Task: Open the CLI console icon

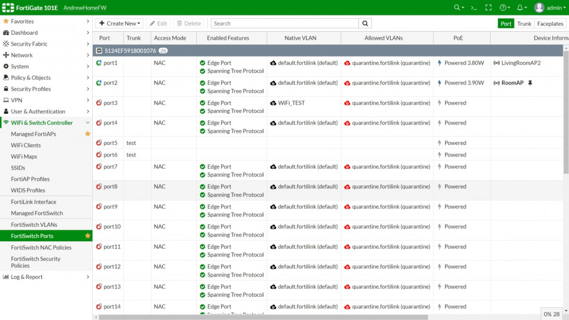Action: click(x=473, y=8)
